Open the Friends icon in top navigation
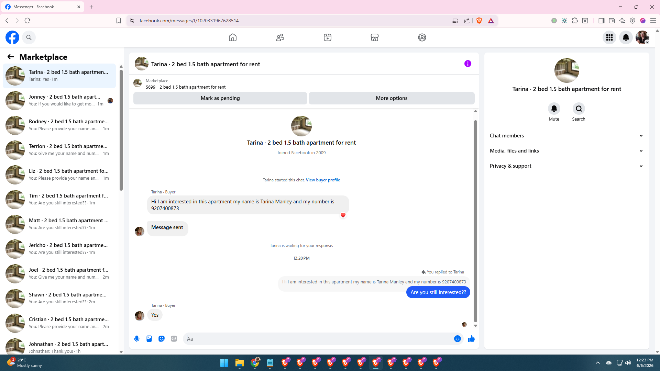The width and height of the screenshot is (660, 371). pos(280,37)
